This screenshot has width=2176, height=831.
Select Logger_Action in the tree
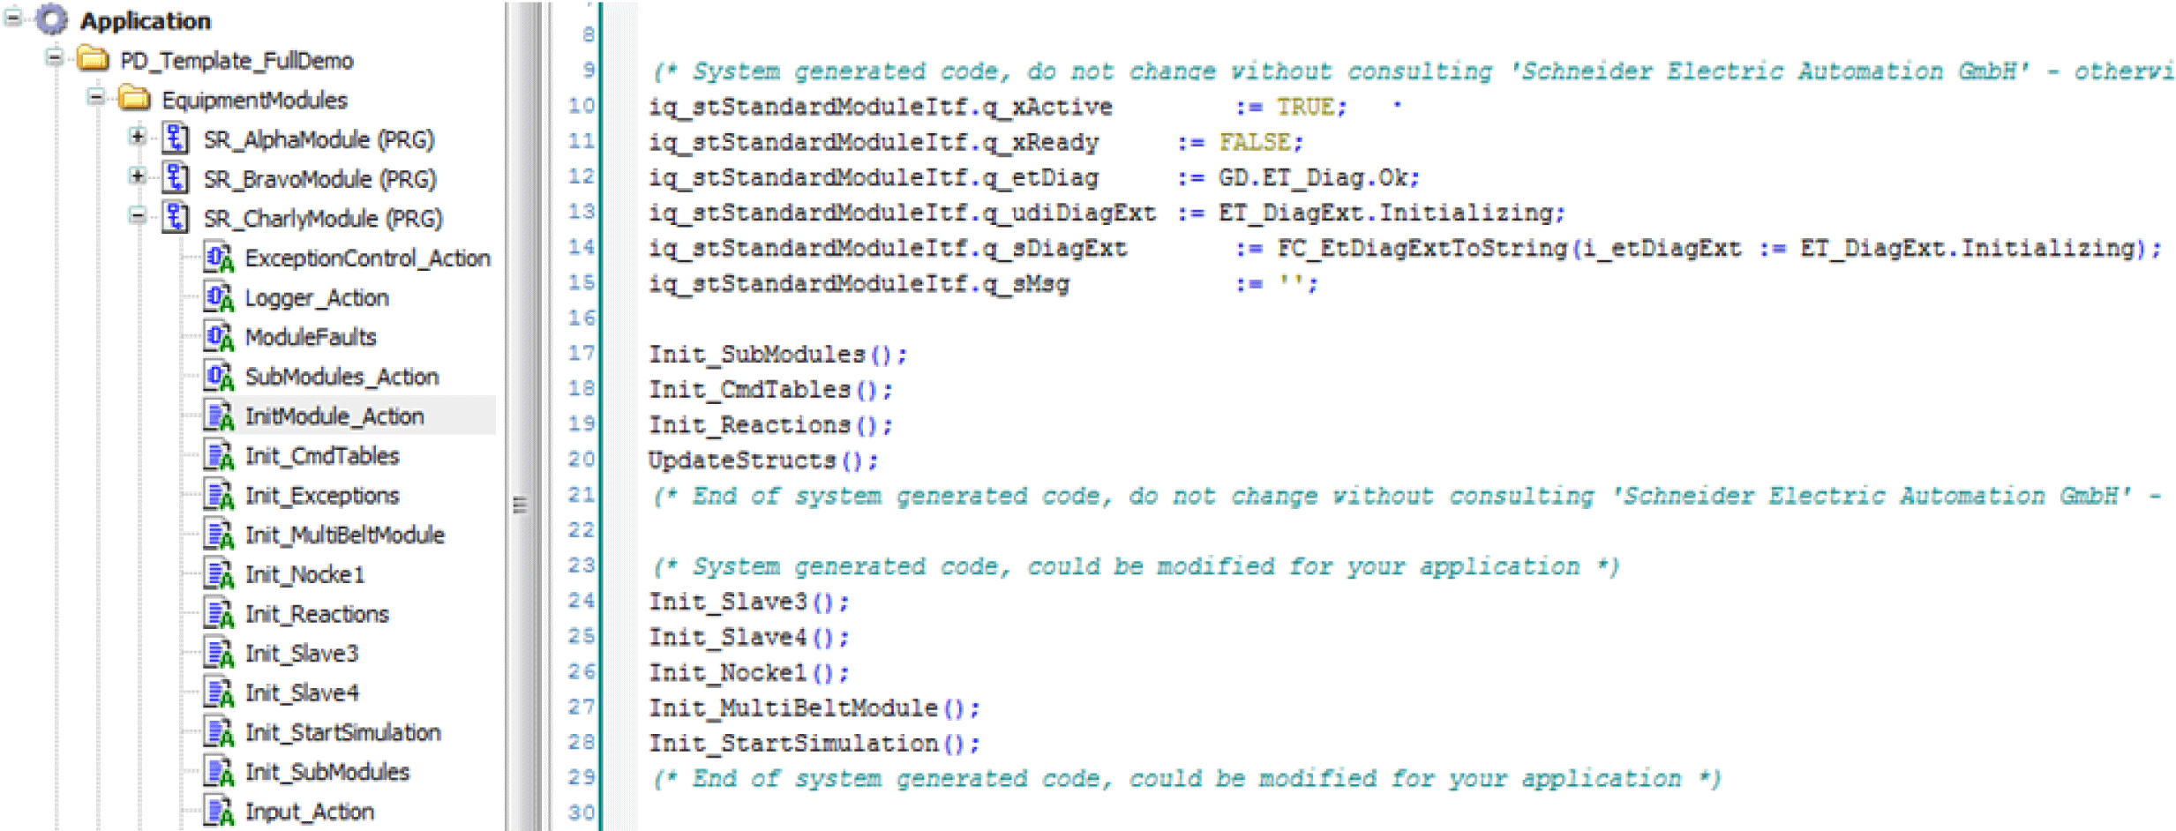tap(316, 298)
